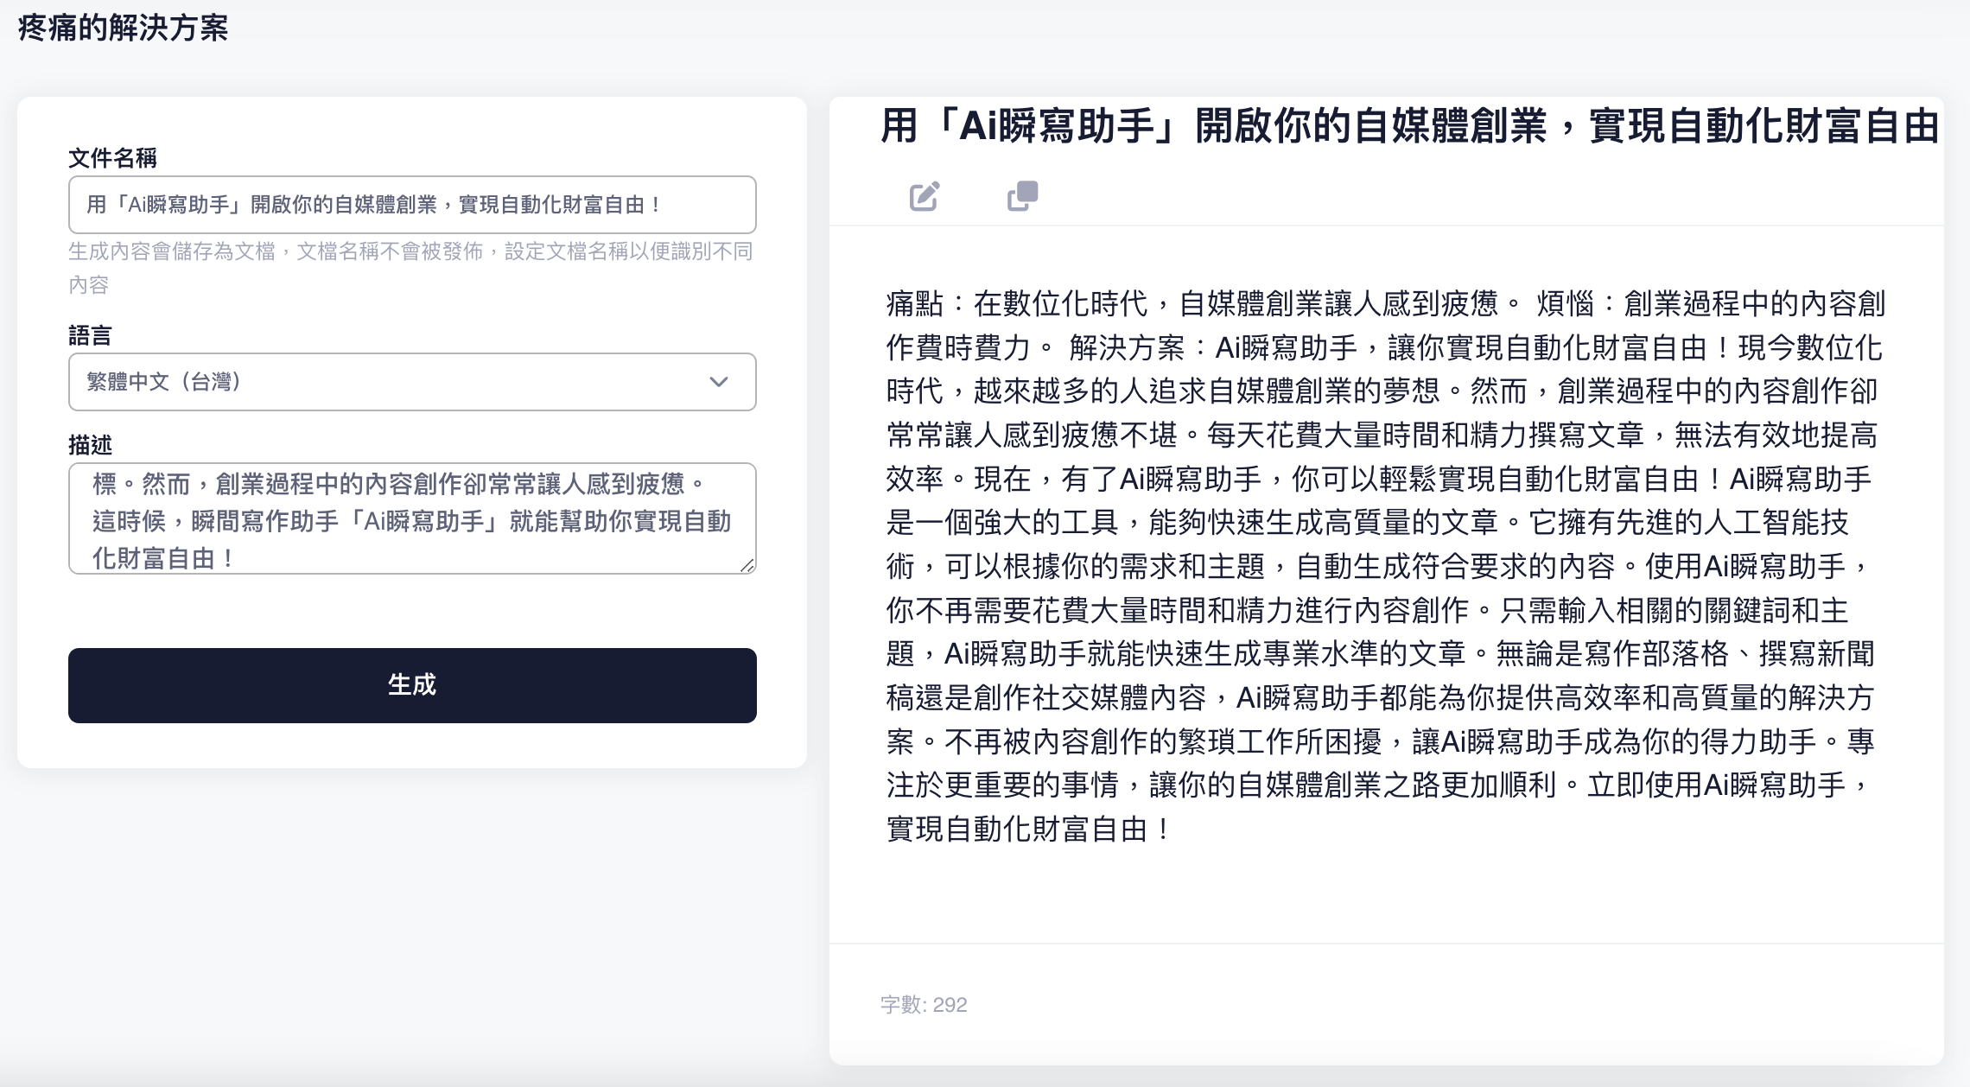Viewport: 1970px width, 1087px height.
Task: Click the 語言 field label
Action: pos(90,335)
